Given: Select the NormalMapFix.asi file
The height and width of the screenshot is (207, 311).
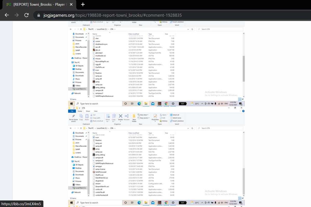Looking at the screenshot, I should [x=101, y=61].
